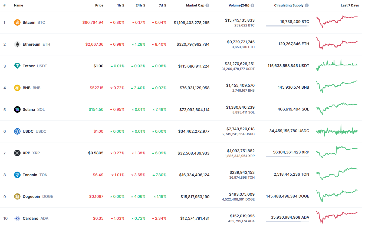365x227 pixels.
Task: Click the Ethereum diamond logo icon
Action: (17, 44)
